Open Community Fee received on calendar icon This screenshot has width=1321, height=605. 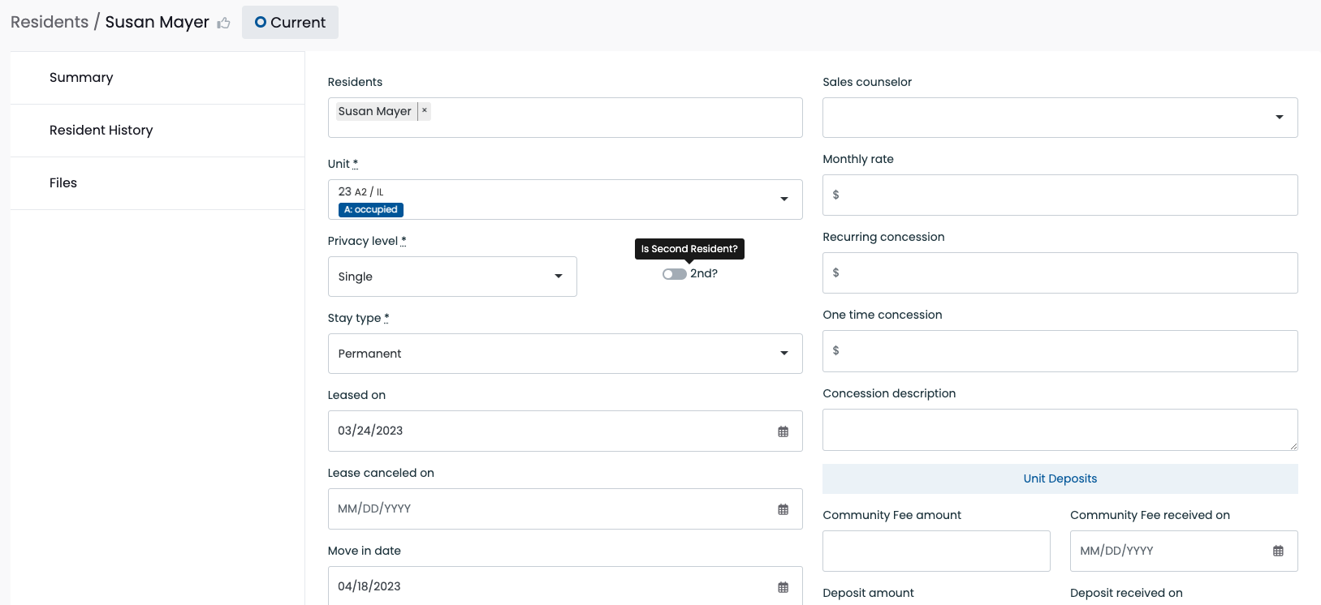1278,551
